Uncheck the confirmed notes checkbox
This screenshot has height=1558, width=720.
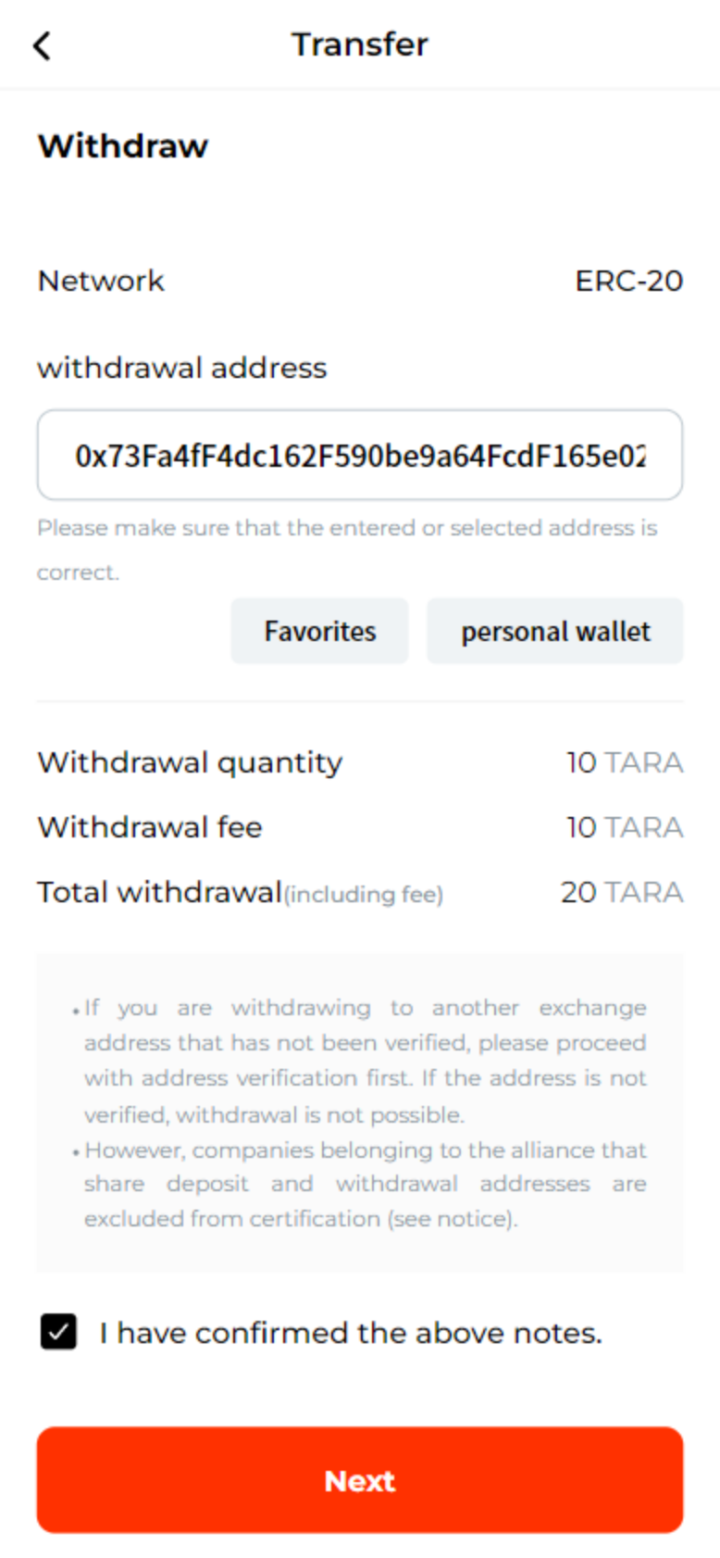click(x=59, y=1333)
